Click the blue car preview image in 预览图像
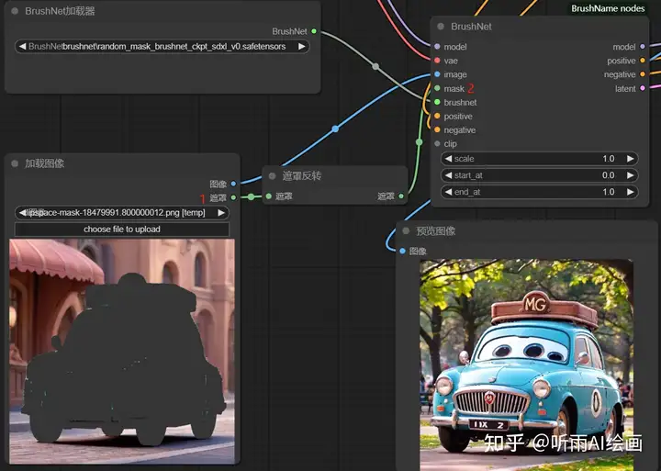The image size is (661, 471). [x=527, y=364]
